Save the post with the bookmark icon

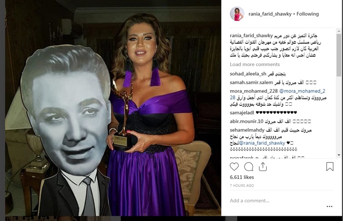[x=330, y=167]
